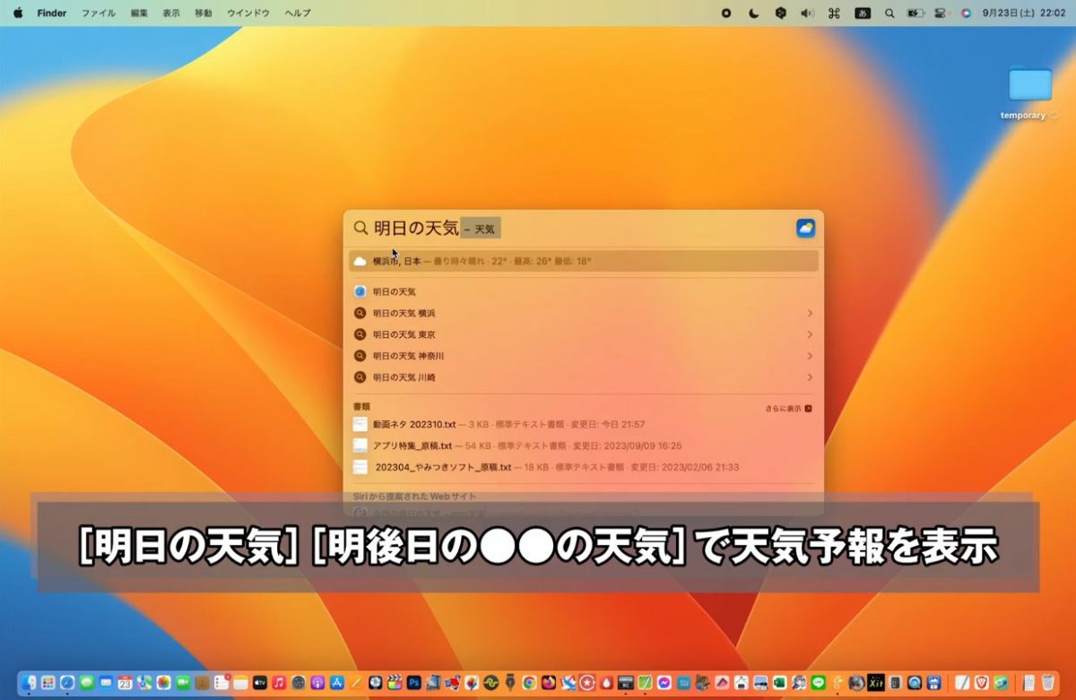Switch the Japanese input source (あ)

point(863,13)
